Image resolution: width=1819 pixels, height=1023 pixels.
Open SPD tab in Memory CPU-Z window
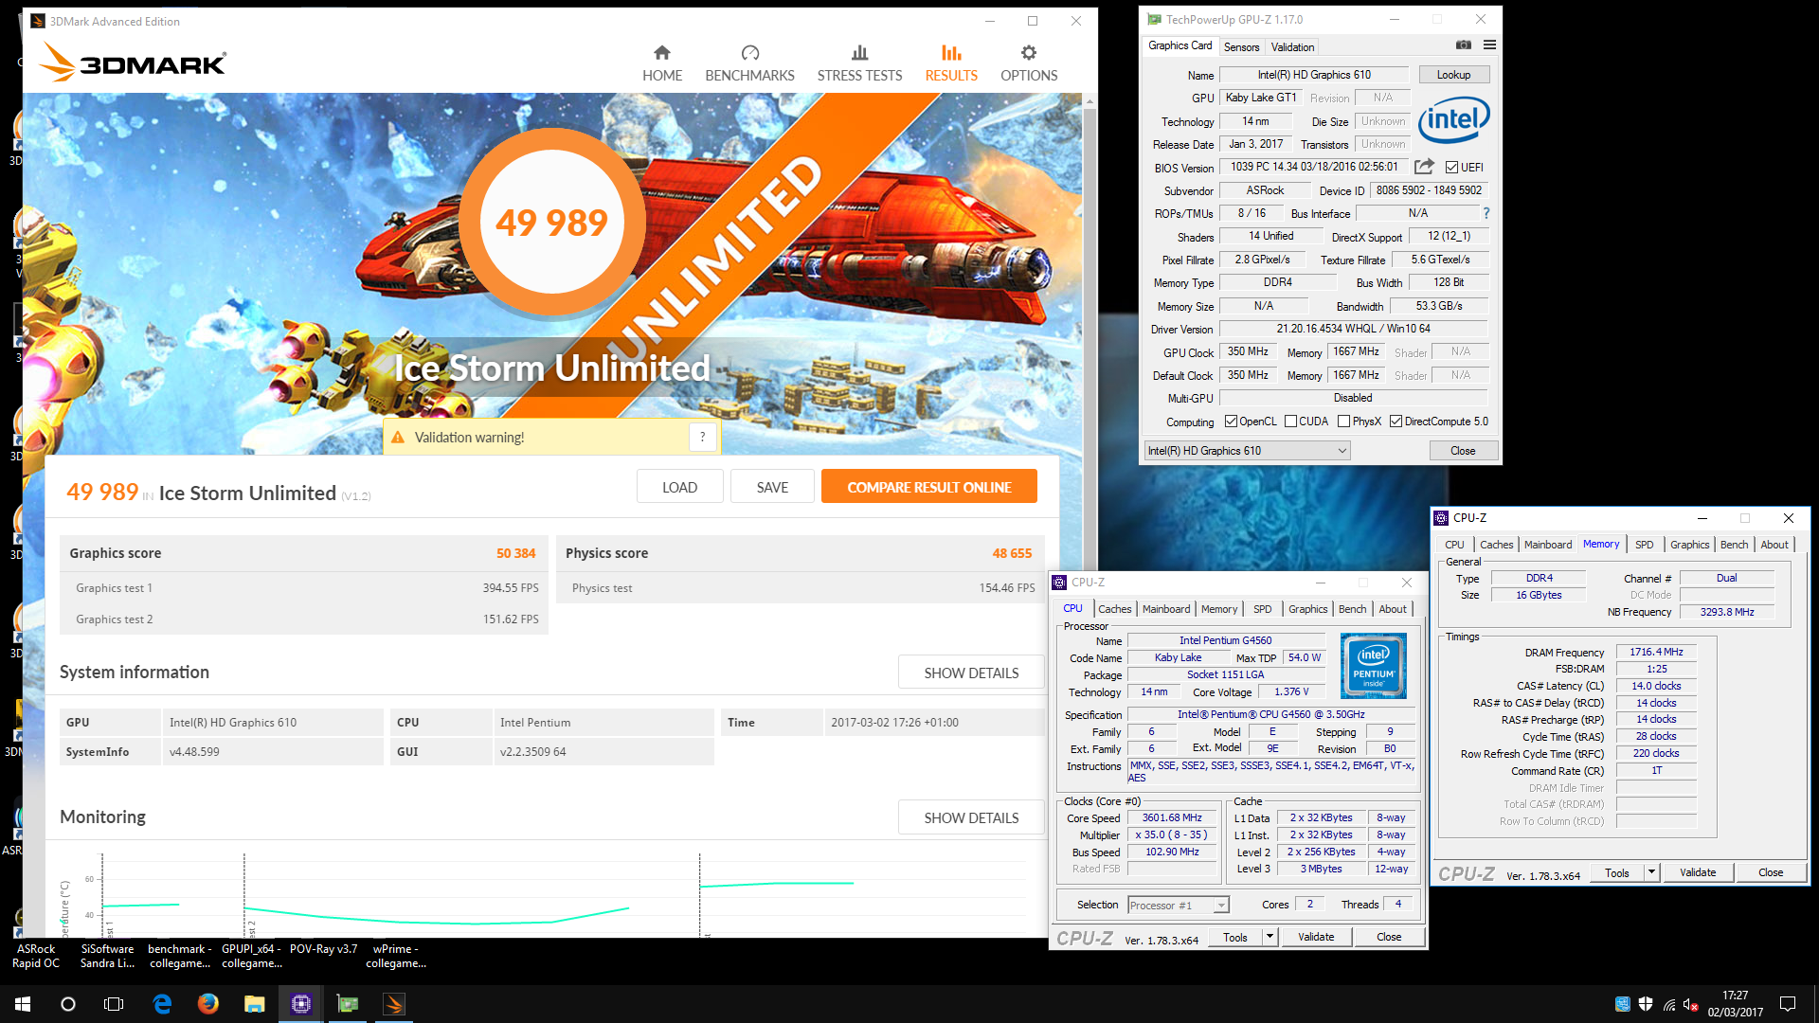[1644, 545]
